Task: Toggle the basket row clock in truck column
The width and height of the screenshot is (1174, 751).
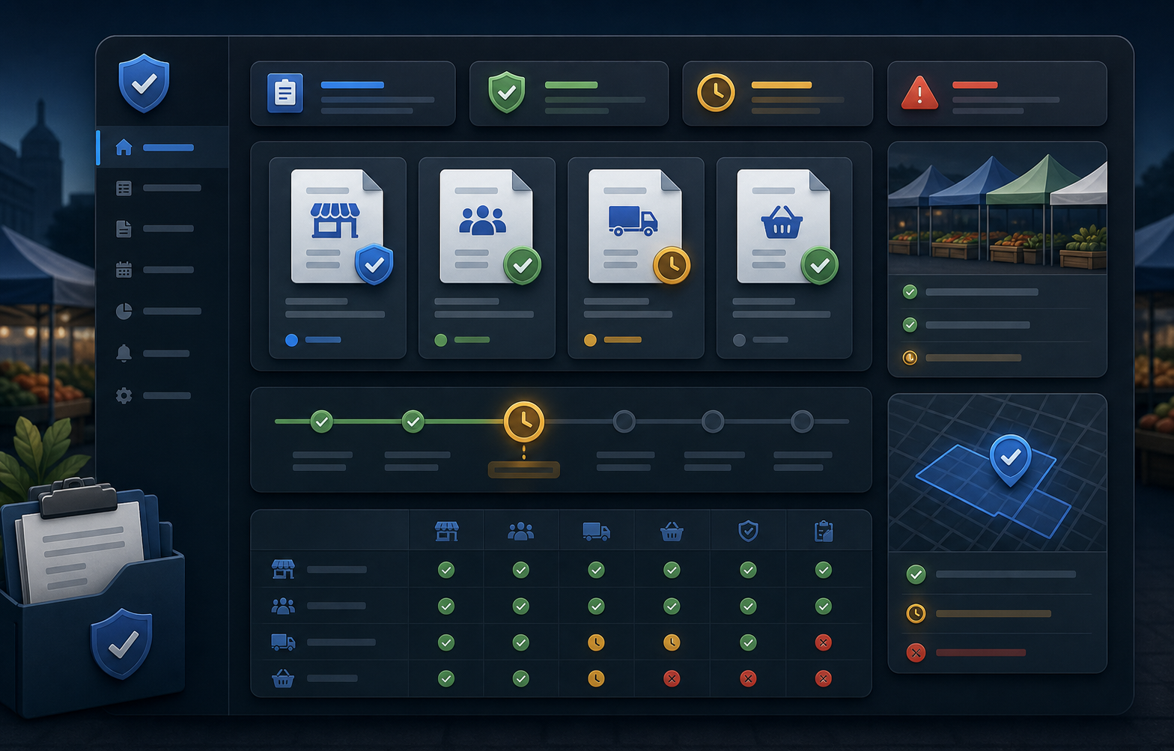Action: 596,678
